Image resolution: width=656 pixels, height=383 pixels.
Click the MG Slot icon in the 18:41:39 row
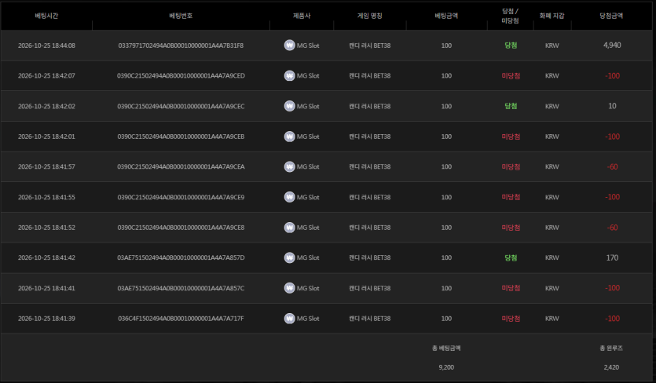point(290,318)
